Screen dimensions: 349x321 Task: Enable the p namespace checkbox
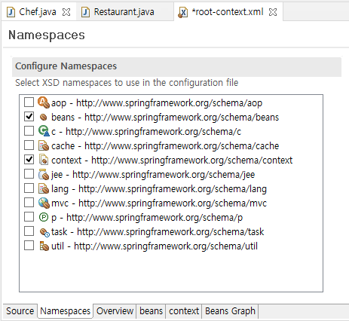(x=29, y=217)
